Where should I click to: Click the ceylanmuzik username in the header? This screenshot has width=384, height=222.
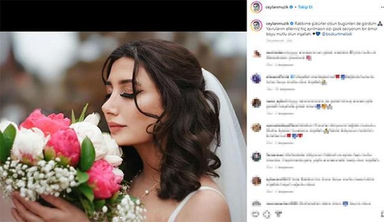tap(277, 7)
